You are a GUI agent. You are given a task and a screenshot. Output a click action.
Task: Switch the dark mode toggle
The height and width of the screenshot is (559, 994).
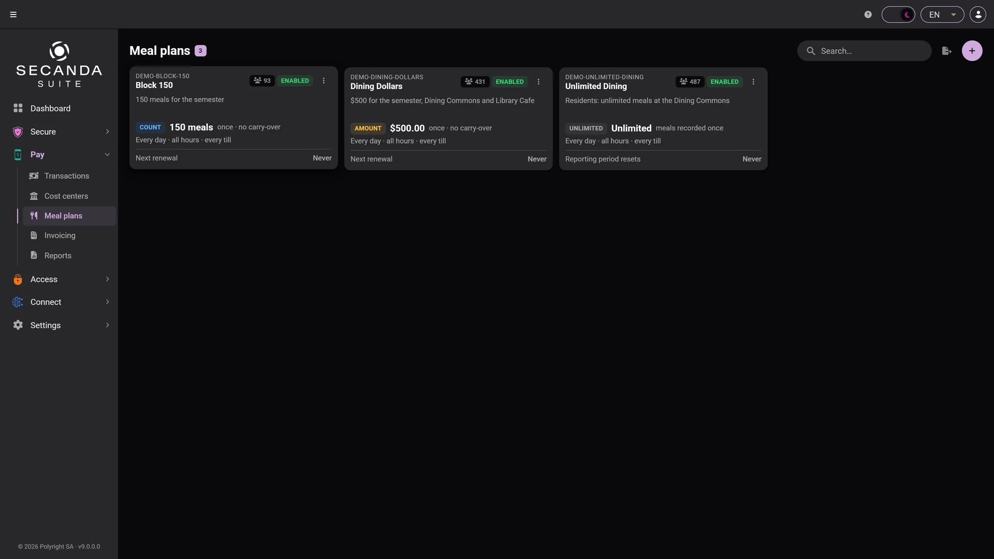[x=898, y=14]
